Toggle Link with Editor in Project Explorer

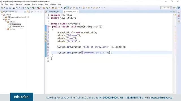(x=28, y=12)
